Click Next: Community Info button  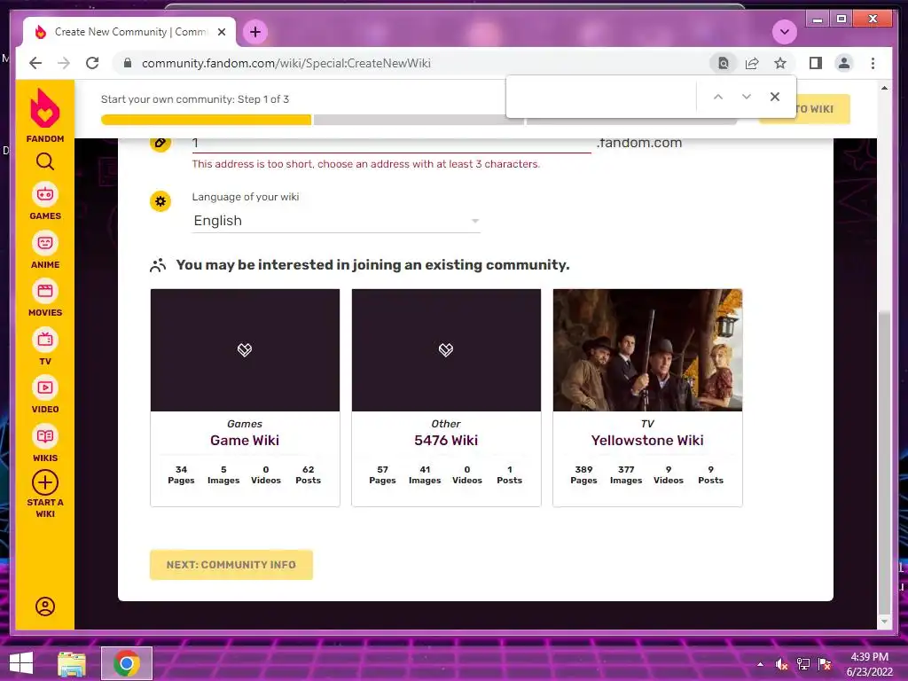click(x=231, y=565)
